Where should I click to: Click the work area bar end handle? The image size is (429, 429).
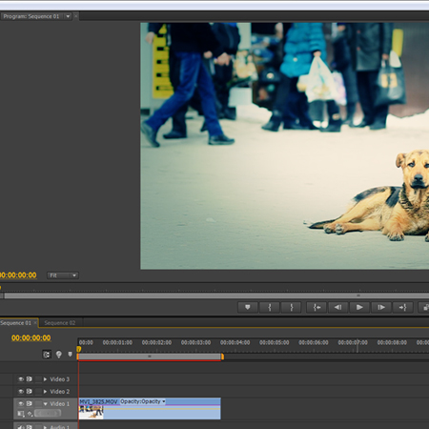pyautogui.click(x=222, y=357)
